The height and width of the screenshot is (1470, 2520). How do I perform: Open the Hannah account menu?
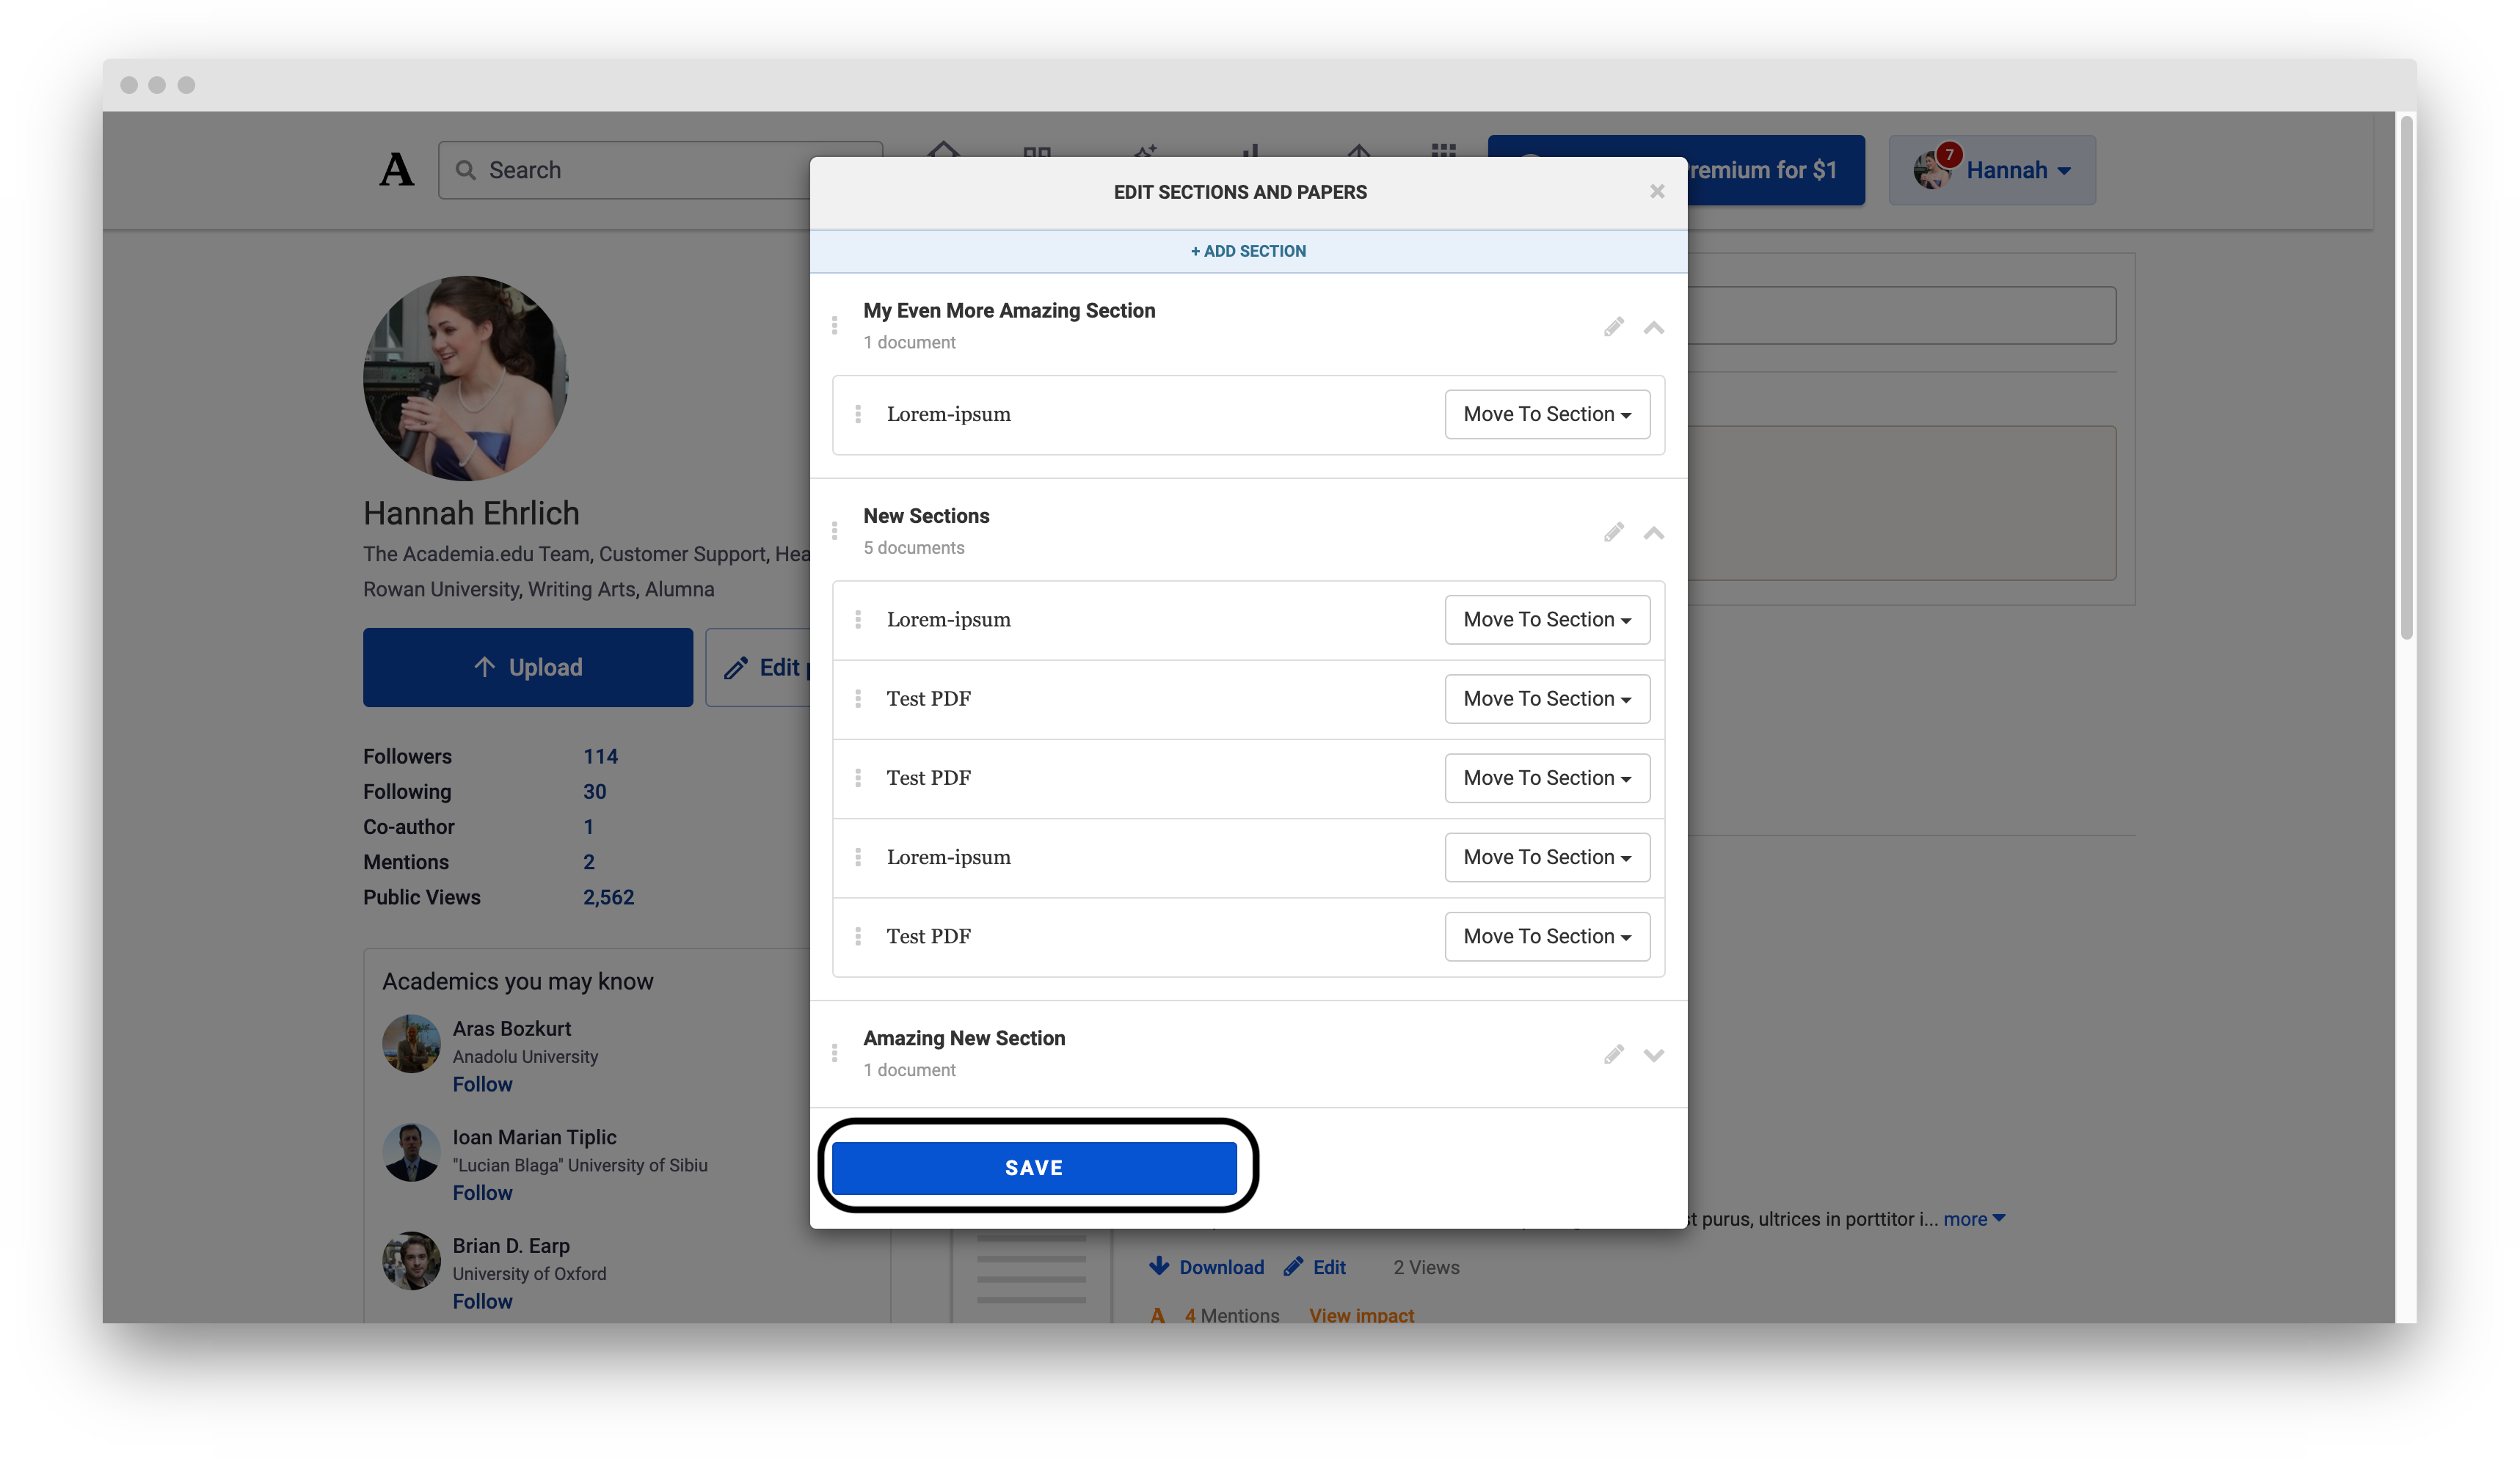point(1991,170)
